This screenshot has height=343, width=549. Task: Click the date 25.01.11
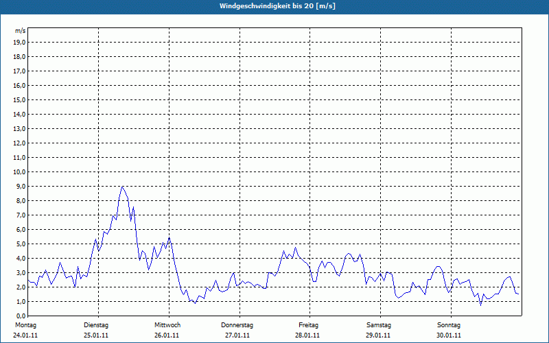point(96,335)
